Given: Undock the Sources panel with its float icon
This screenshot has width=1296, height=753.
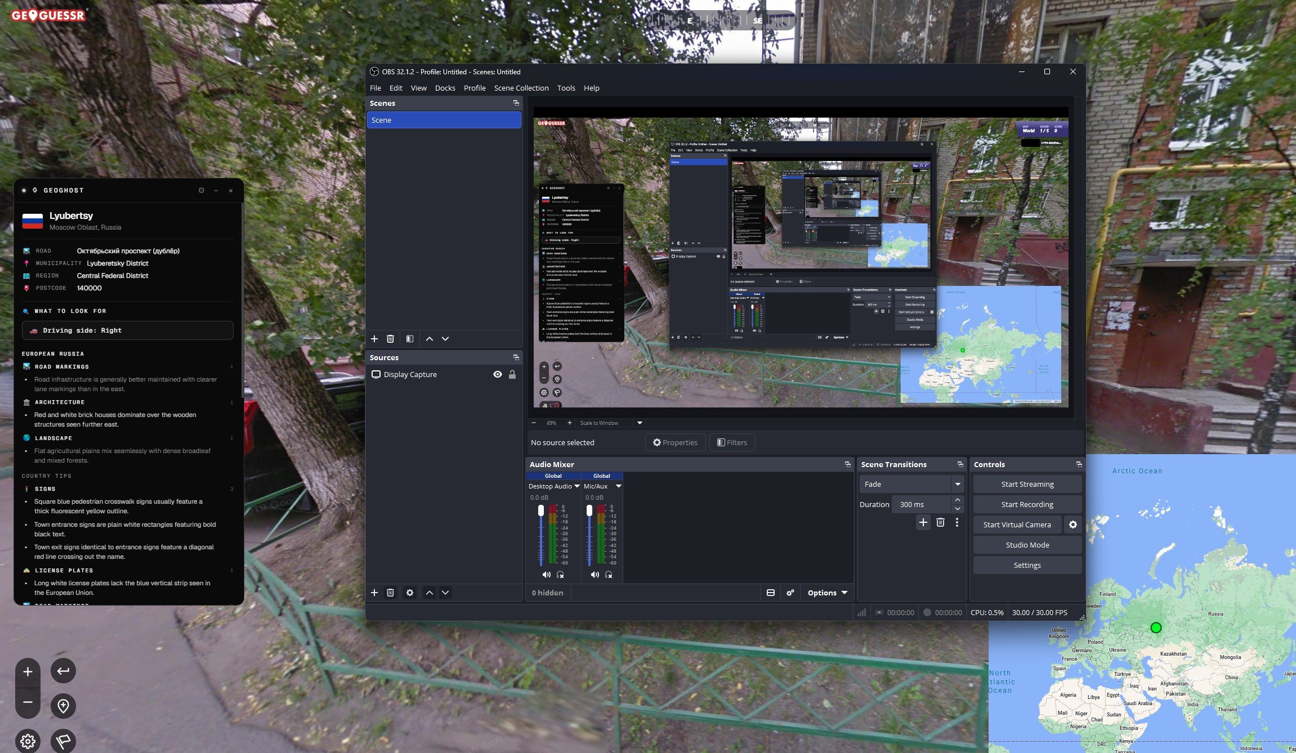Looking at the screenshot, I should [516, 357].
